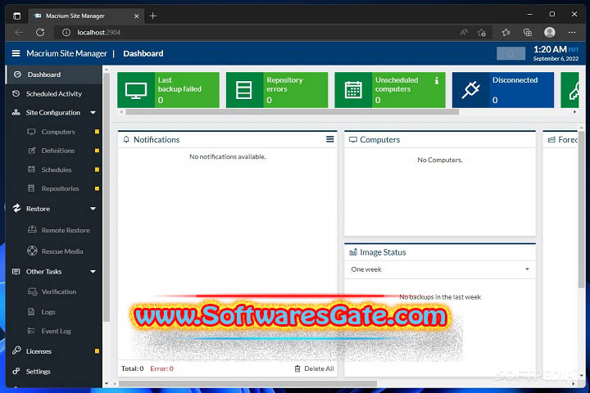
Task: Open the hamburger menu beside Macrium Site Manager
Action: click(x=16, y=53)
